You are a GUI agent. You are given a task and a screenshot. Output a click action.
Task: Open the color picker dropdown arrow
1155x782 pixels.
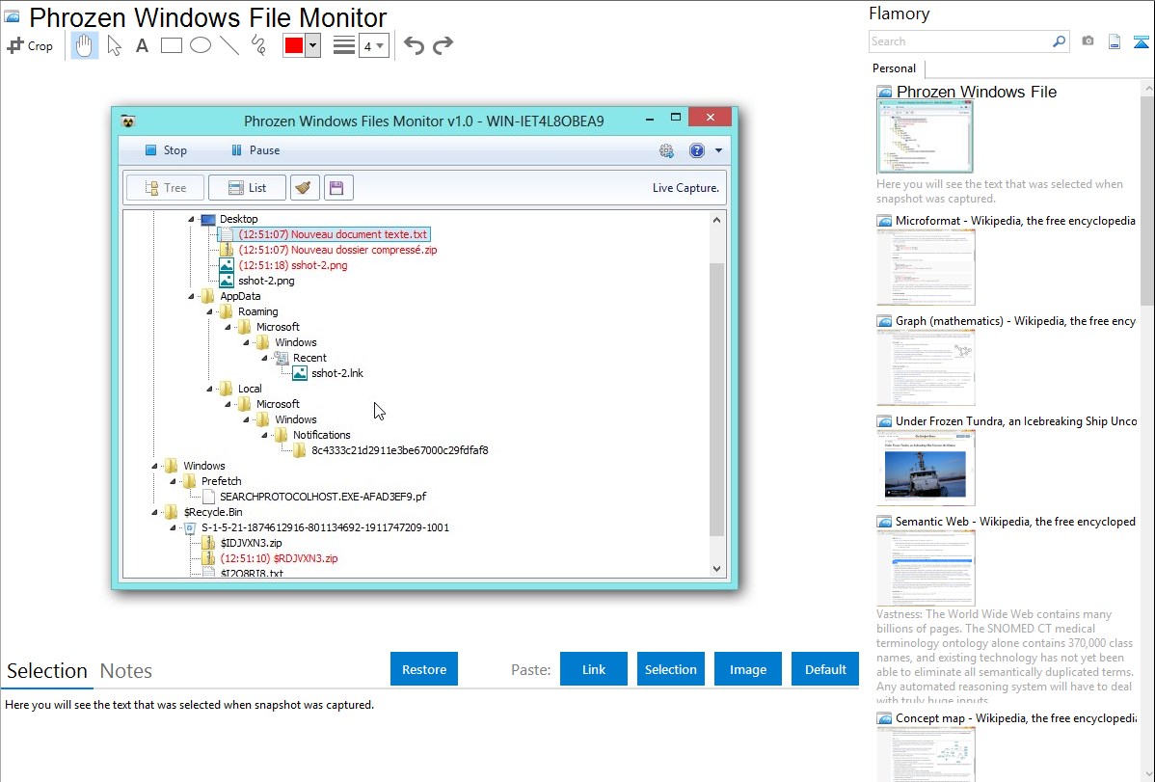[x=313, y=45]
